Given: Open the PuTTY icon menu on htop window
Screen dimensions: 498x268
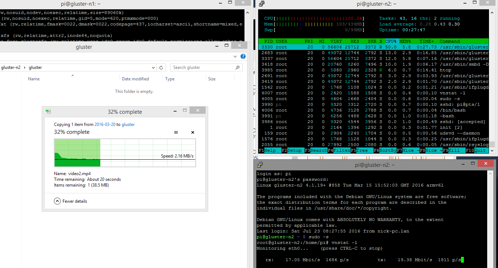Looking at the screenshot, I should [261, 4].
